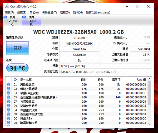
Task: Minimize the CrystalDiskInfo window
Action: click(127, 6)
